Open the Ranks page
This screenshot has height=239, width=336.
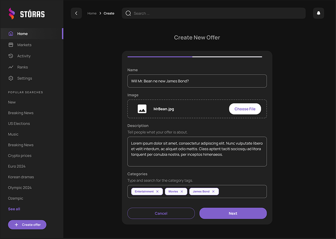tap(22, 67)
